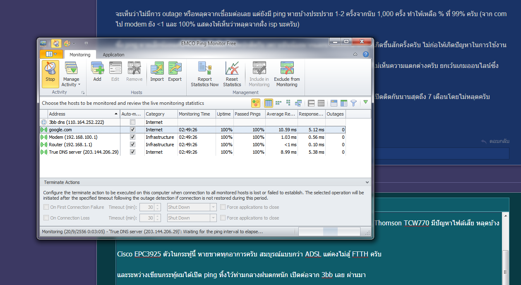
Task: Select the grid table view icon
Action: point(269,103)
